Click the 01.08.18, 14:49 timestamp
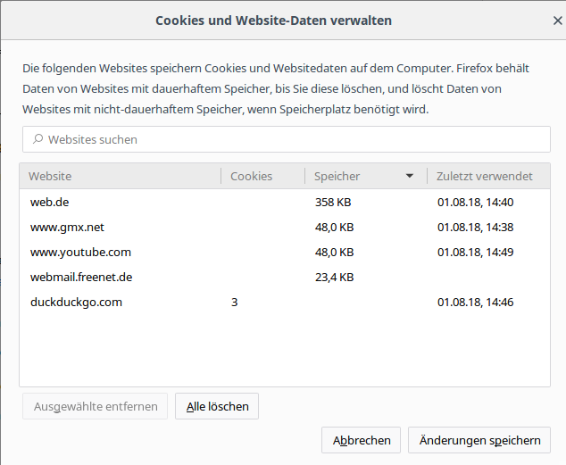 point(475,253)
